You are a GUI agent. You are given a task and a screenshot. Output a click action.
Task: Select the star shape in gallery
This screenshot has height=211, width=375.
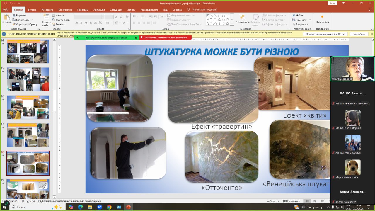tap(228, 24)
